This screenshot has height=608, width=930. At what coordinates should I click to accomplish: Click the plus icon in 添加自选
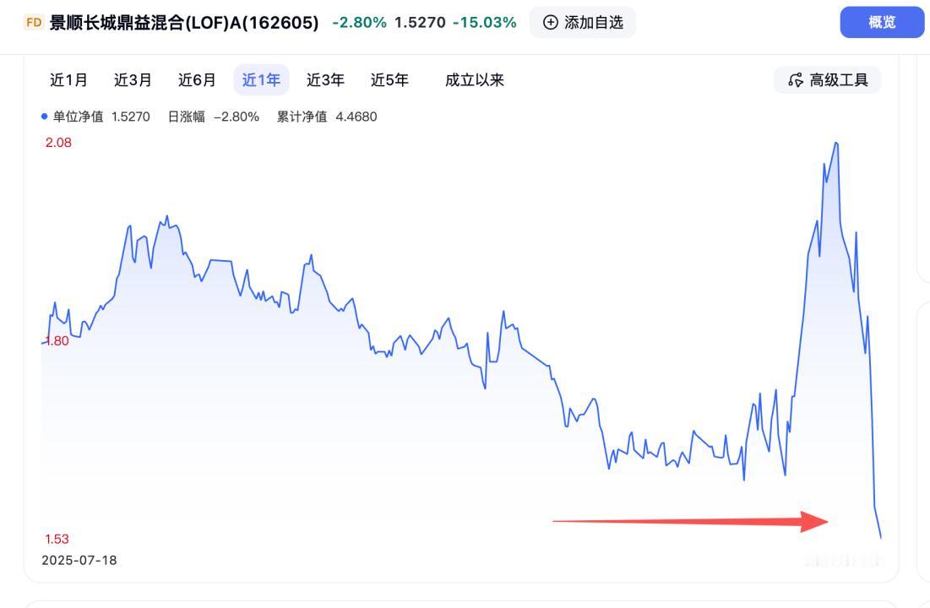click(x=551, y=23)
